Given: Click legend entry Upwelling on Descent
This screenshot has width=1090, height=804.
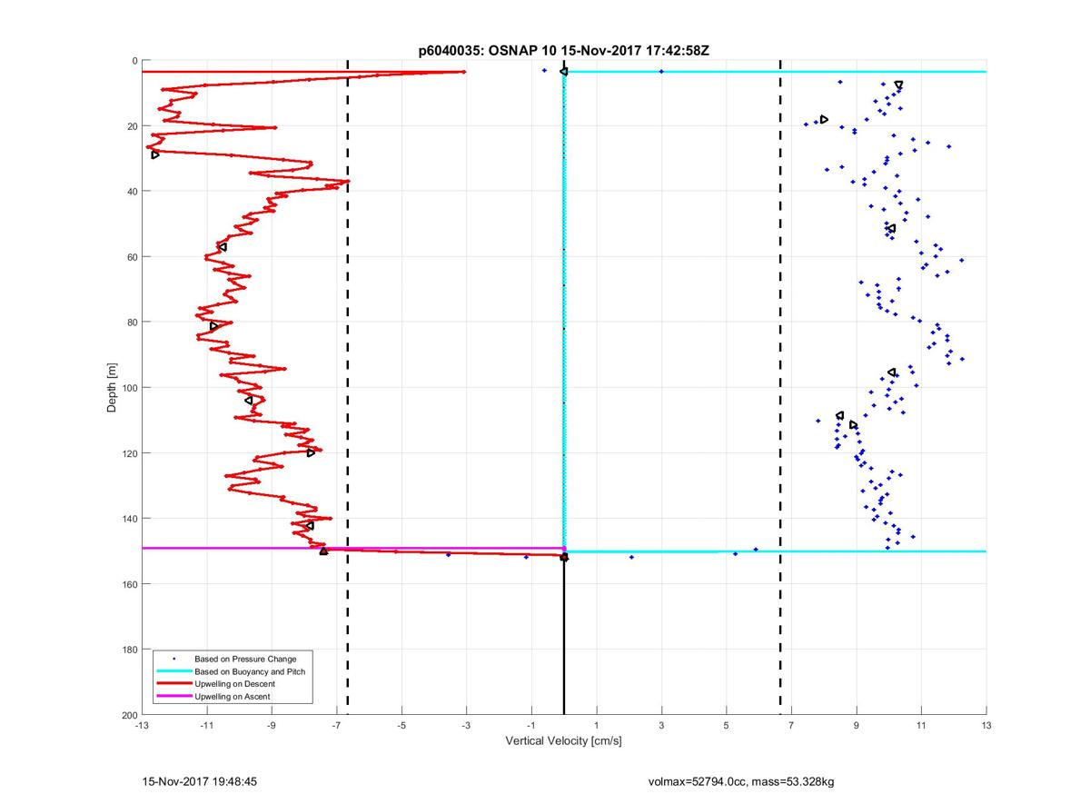Looking at the screenshot, I should tap(235, 684).
